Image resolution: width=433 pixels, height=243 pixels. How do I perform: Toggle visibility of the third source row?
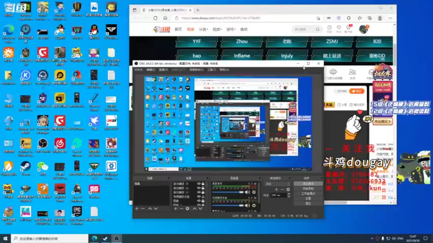(199, 192)
